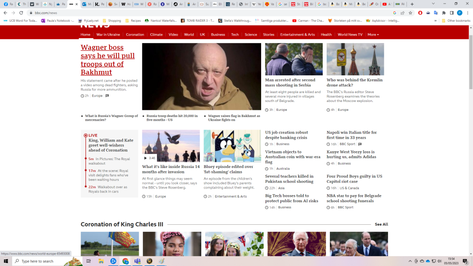This screenshot has height=266, width=473.
Task: Open the Bluey episode thumbnail
Action: pyautogui.click(x=232, y=146)
